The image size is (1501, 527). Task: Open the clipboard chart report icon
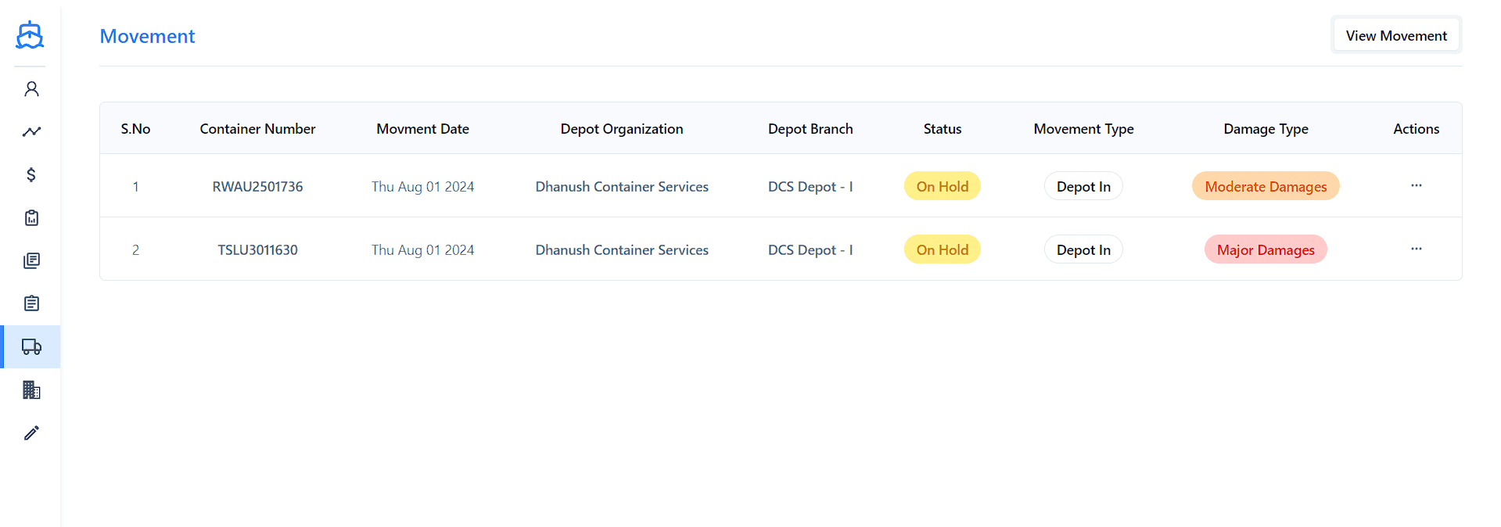pos(31,218)
